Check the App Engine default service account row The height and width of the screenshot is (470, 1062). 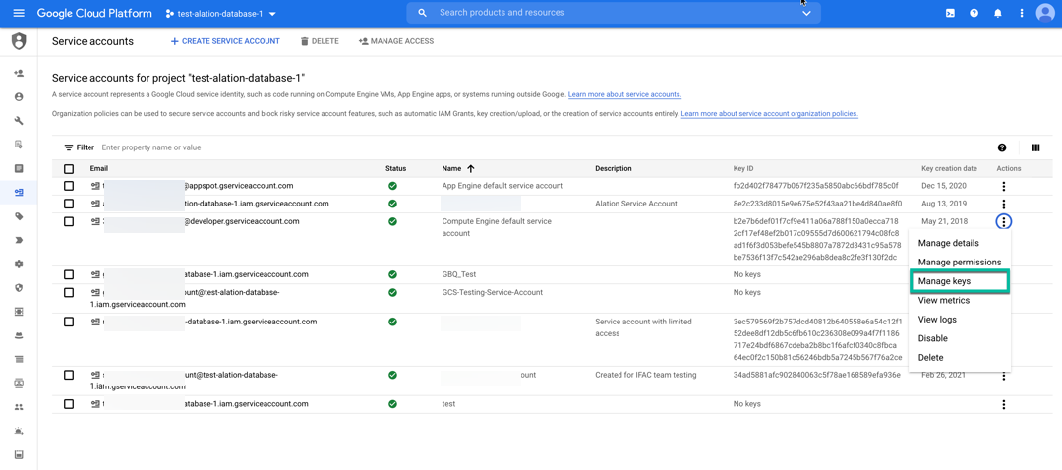point(69,186)
